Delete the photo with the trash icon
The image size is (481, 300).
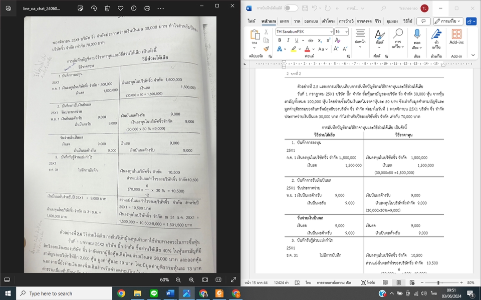coord(107,8)
